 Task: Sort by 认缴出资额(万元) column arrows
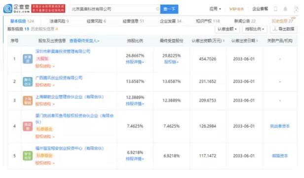pyautogui.click(x=224, y=41)
